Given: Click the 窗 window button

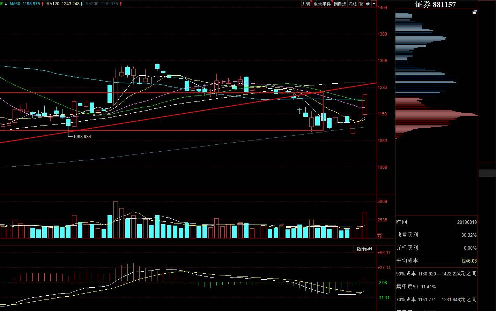Looking at the screenshot, I should tap(361, 4).
